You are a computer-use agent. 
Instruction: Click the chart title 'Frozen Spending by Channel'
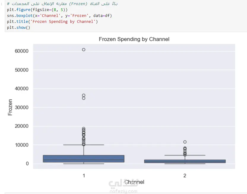pos(134,39)
